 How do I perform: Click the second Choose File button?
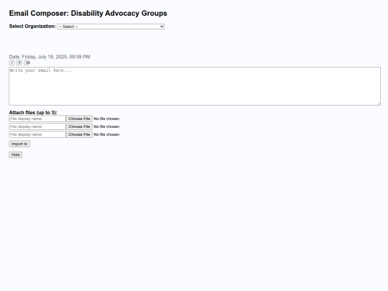pyautogui.click(x=79, y=126)
